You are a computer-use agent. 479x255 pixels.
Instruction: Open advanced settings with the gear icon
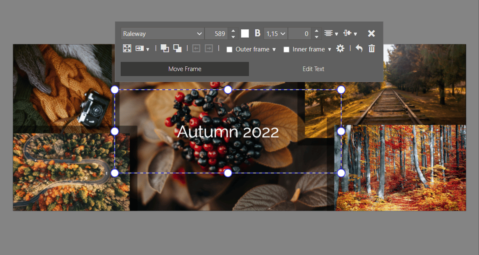point(340,48)
